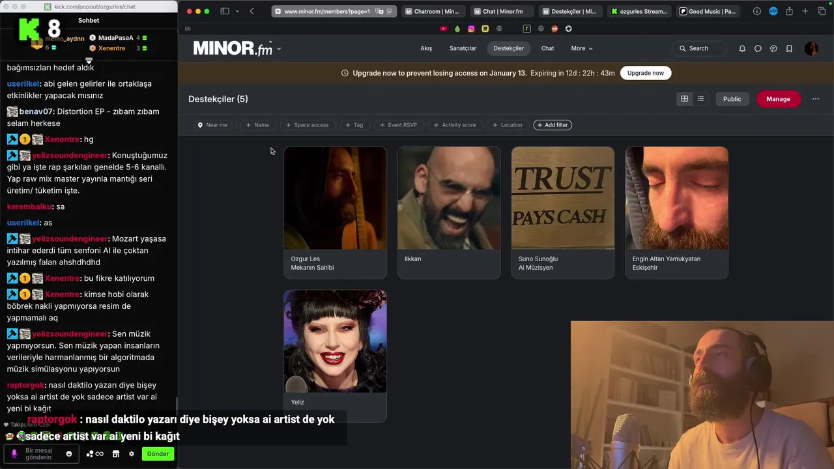Open Suno Sunoğlu member card
The width and height of the screenshot is (834, 469).
(563, 212)
